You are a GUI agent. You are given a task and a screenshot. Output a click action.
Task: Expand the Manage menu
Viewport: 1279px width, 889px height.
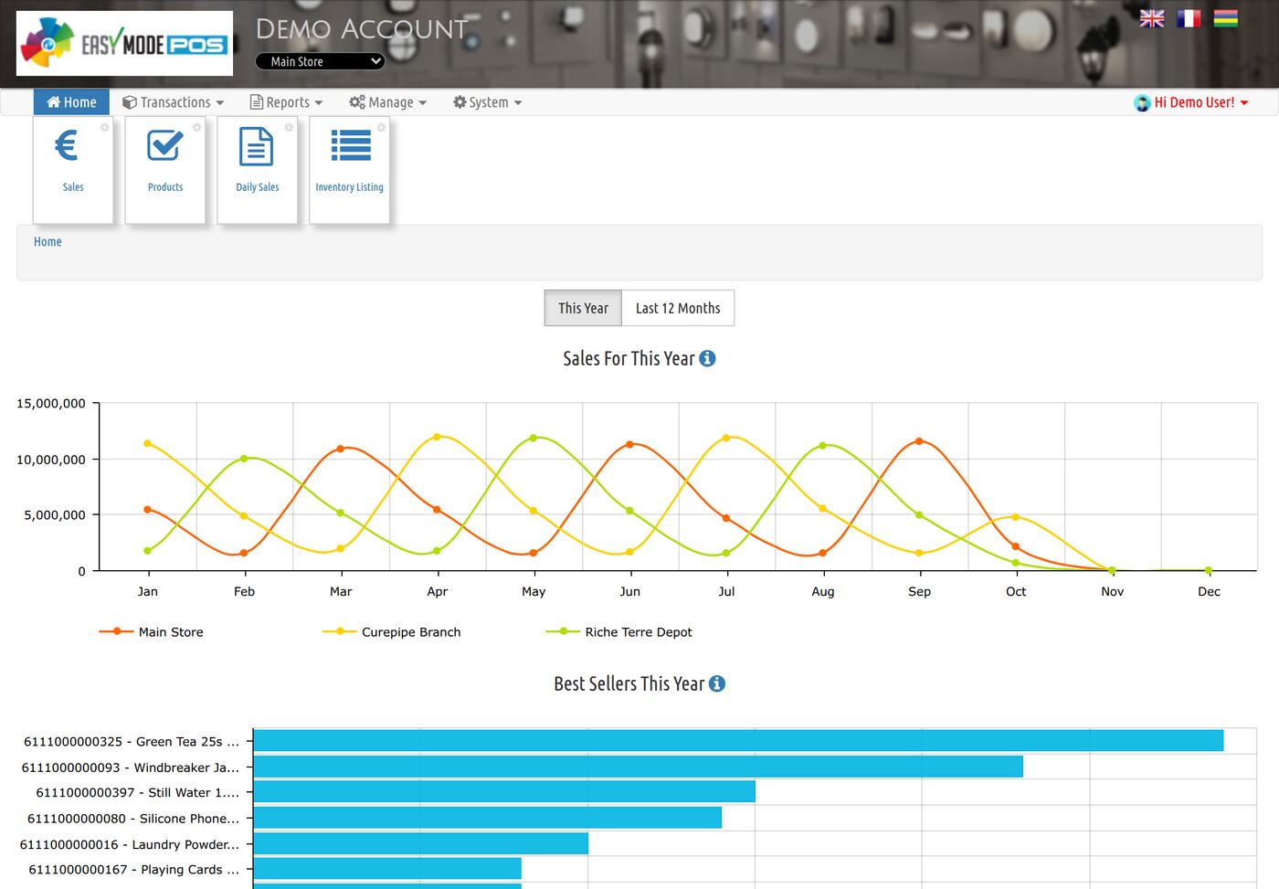387,102
